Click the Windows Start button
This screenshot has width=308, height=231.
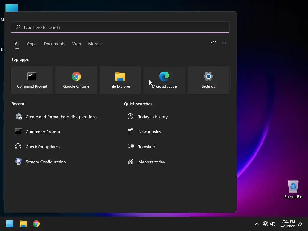(10, 224)
